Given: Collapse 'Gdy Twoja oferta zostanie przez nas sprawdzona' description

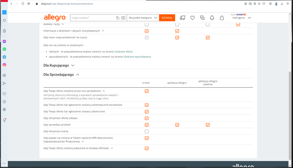Looking at the screenshot, I should (x=104, y=91).
